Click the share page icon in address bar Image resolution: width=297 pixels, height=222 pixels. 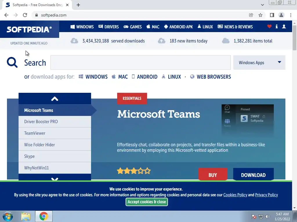pyautogui.click(x=251, y=15)
